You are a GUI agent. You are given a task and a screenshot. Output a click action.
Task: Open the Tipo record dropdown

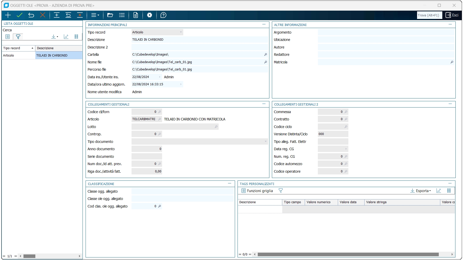click(181, 32)
